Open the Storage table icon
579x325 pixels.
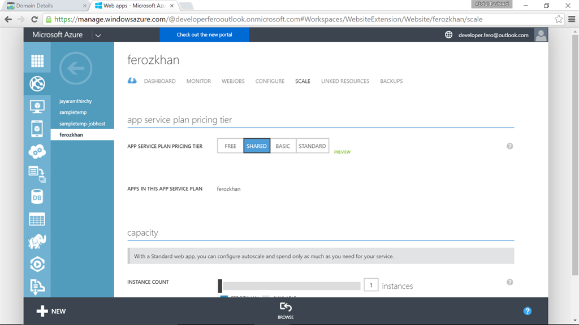pos(37,219)
